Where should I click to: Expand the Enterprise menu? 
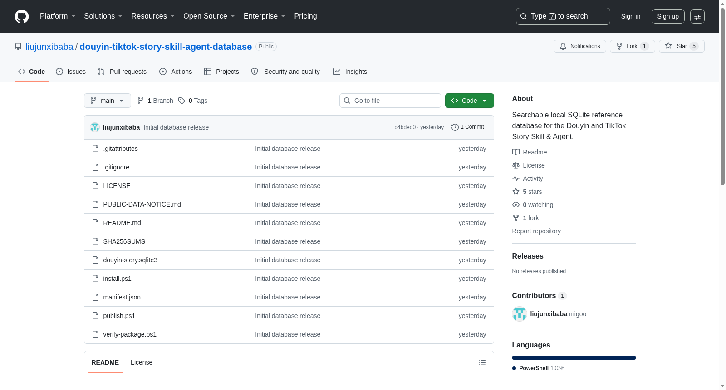pos(265,16)
